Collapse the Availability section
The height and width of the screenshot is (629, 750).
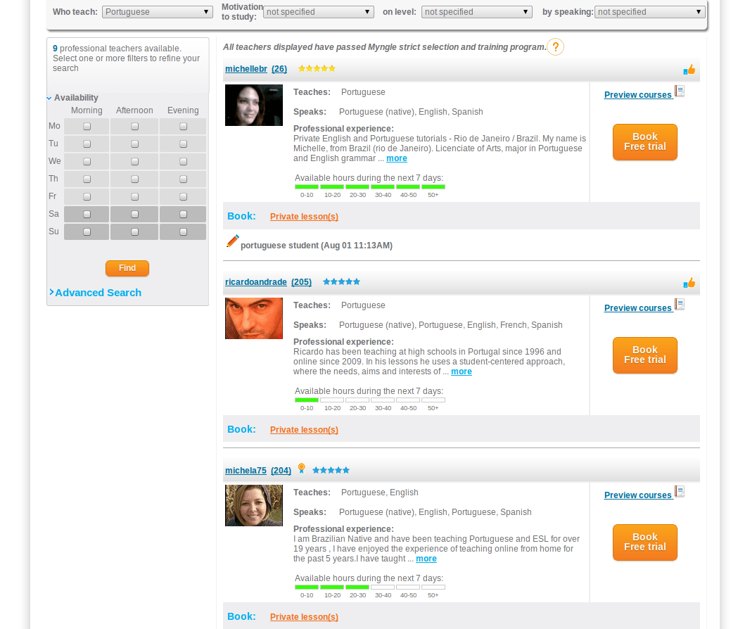72,98
